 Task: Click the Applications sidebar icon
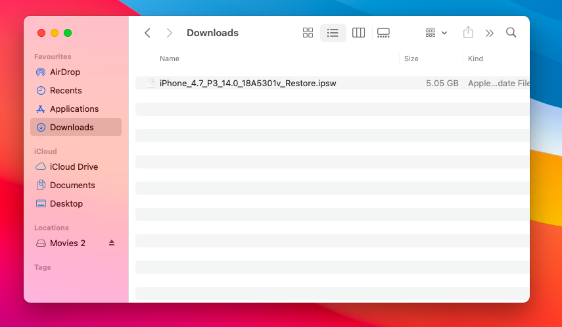pos(41,109)
